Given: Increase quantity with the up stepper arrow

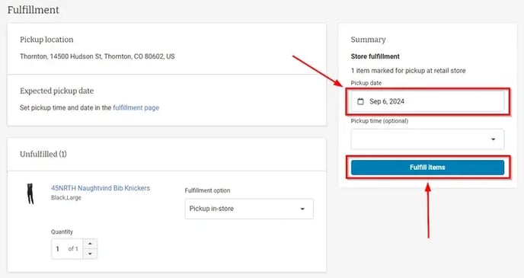Looking at the screenshot, I should [90, 244].
